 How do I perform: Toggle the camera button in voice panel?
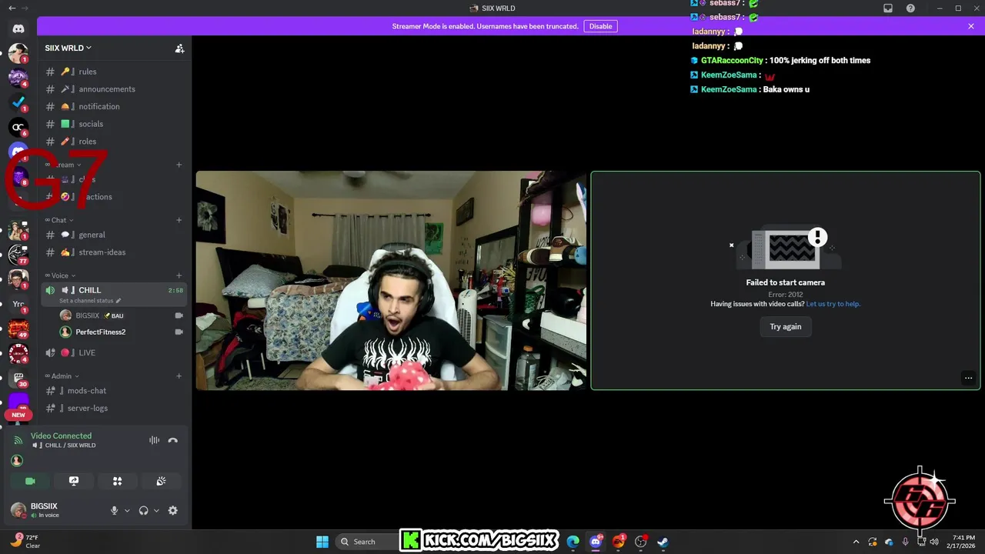(31, 481)
